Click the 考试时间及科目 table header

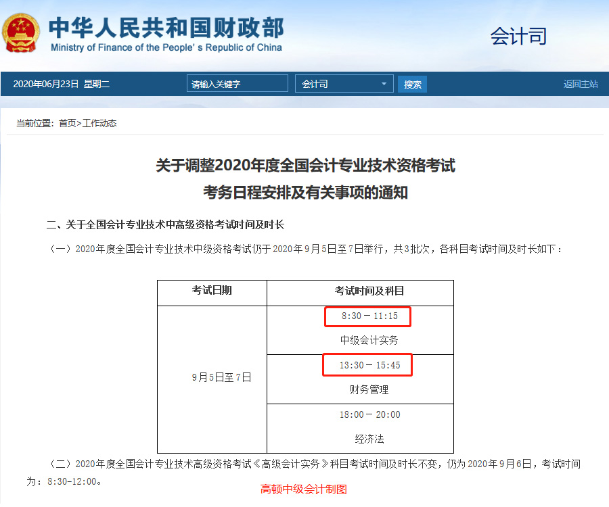369,291
